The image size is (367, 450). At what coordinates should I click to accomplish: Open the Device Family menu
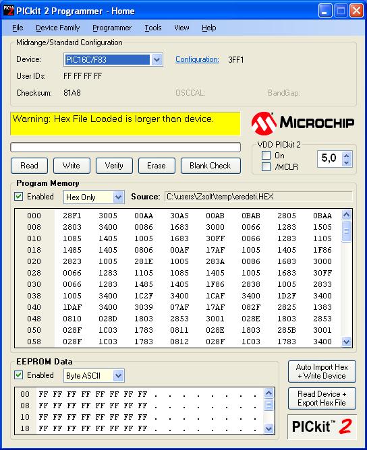click(x=58, y=28)
